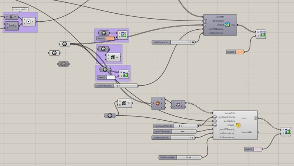The image size is (294, 166).
Task: Select Custom Preview wired to top rays output
Action: pos(261,34)
